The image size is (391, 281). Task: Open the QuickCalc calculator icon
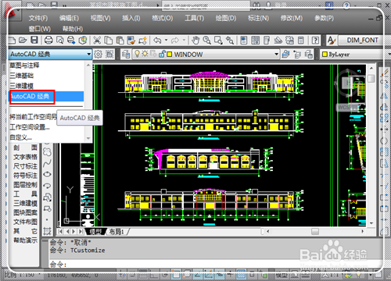(x=301, y=41)
